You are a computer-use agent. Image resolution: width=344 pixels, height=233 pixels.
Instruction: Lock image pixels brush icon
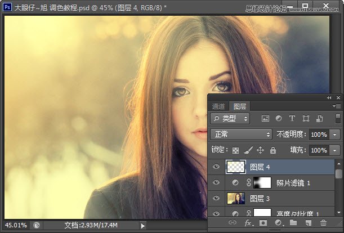(248, 150)
